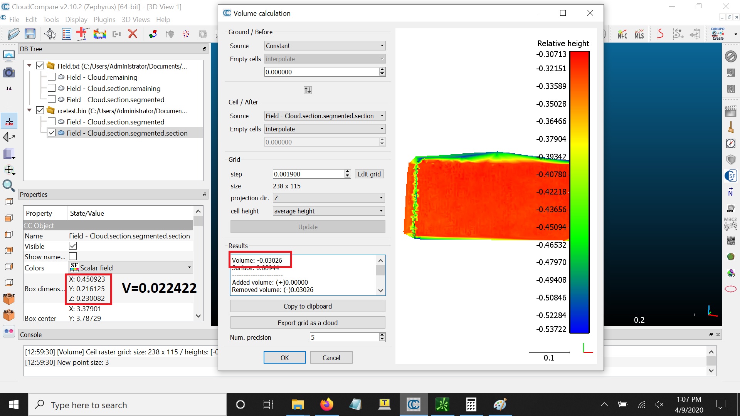Image resolution: width=740 pixels, height=416 pixels.
Task: Enable the Show name property checkbox
Action: tap(73, 256)
